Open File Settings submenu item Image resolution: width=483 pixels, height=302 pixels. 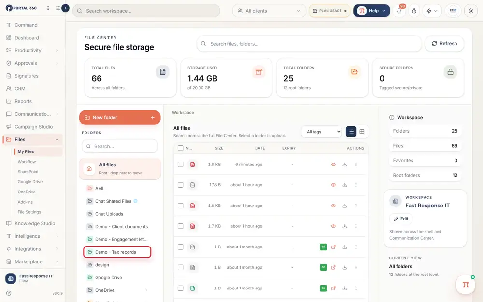tap(29, 212)
